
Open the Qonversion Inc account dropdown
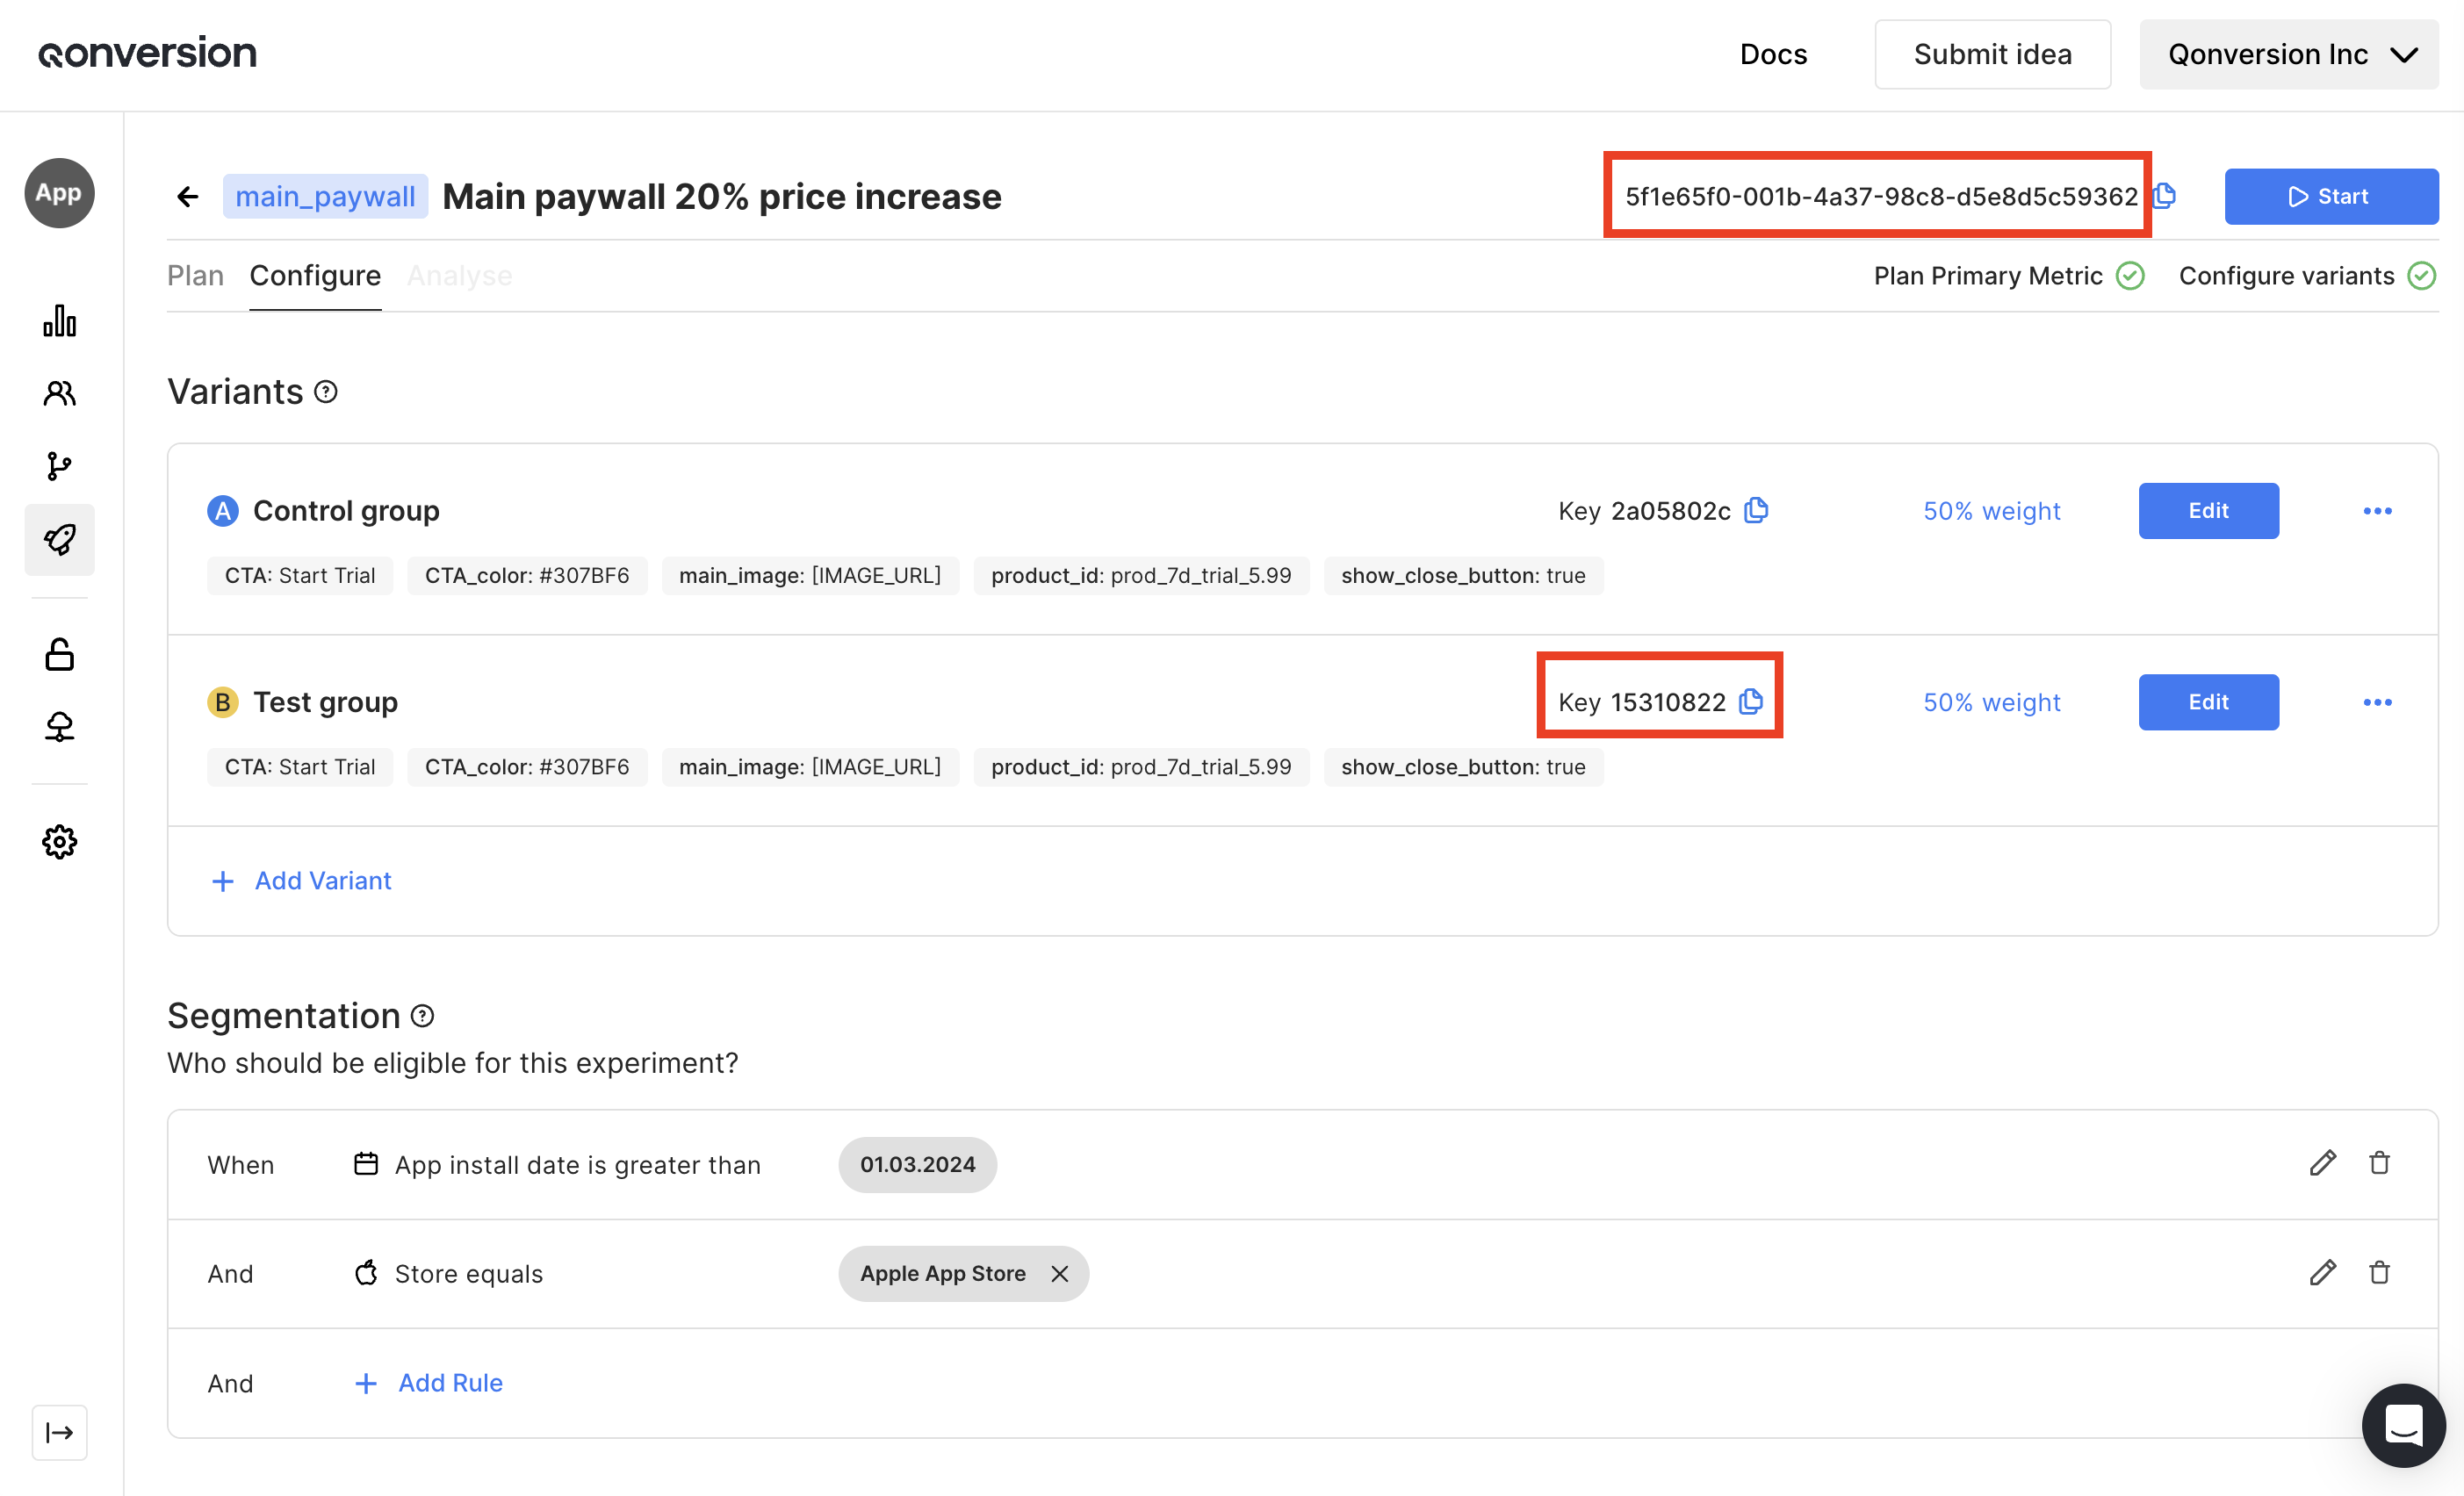2288,54
